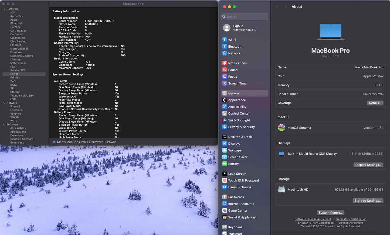Select the Siri & Spotlight icon
The image size is (390, 235).
(x=225, y=120)
